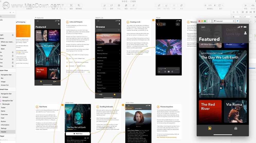Click AirPlay icon on Player artboard controls
The image size is (256, 143).
(x=159, y=71)
